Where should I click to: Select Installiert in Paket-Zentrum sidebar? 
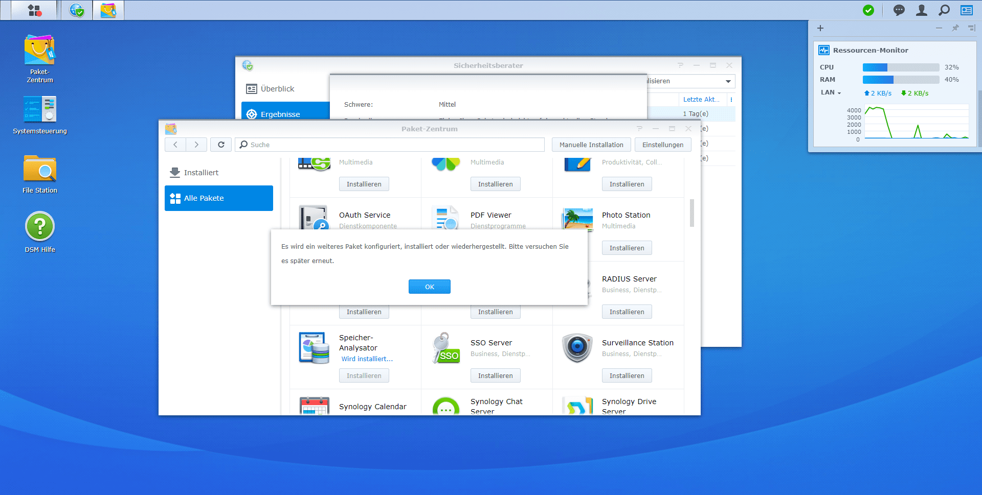(219, 173)
